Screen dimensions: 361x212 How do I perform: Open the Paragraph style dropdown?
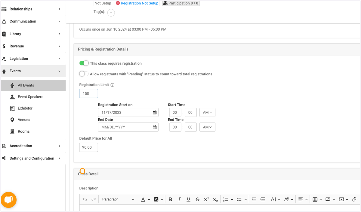click(118, 199)
